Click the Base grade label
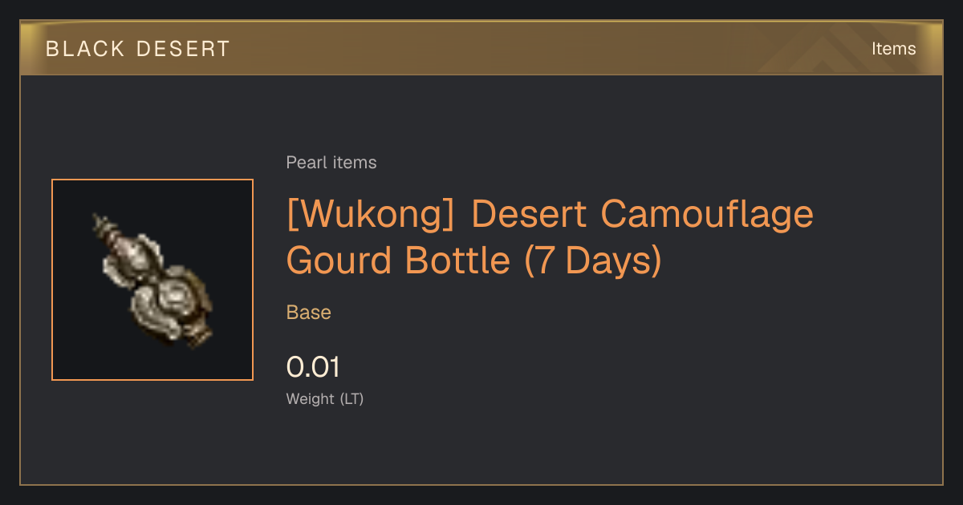 click(309, 312)
